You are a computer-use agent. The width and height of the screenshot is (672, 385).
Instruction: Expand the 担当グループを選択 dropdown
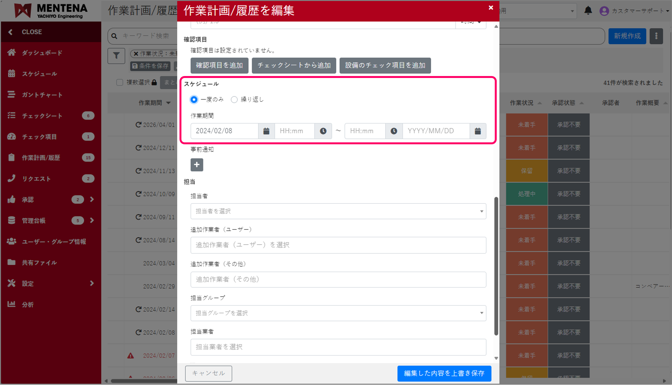338,313
